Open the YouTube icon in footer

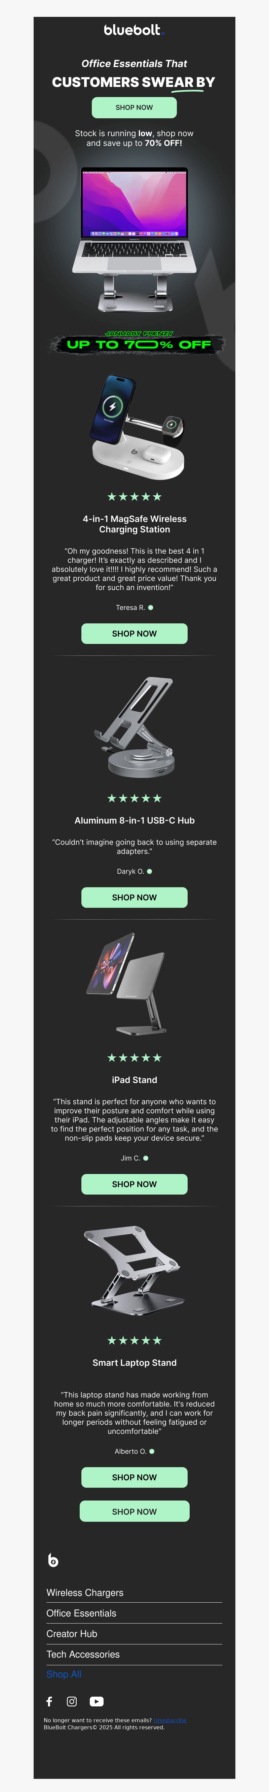pos(97,1701)
